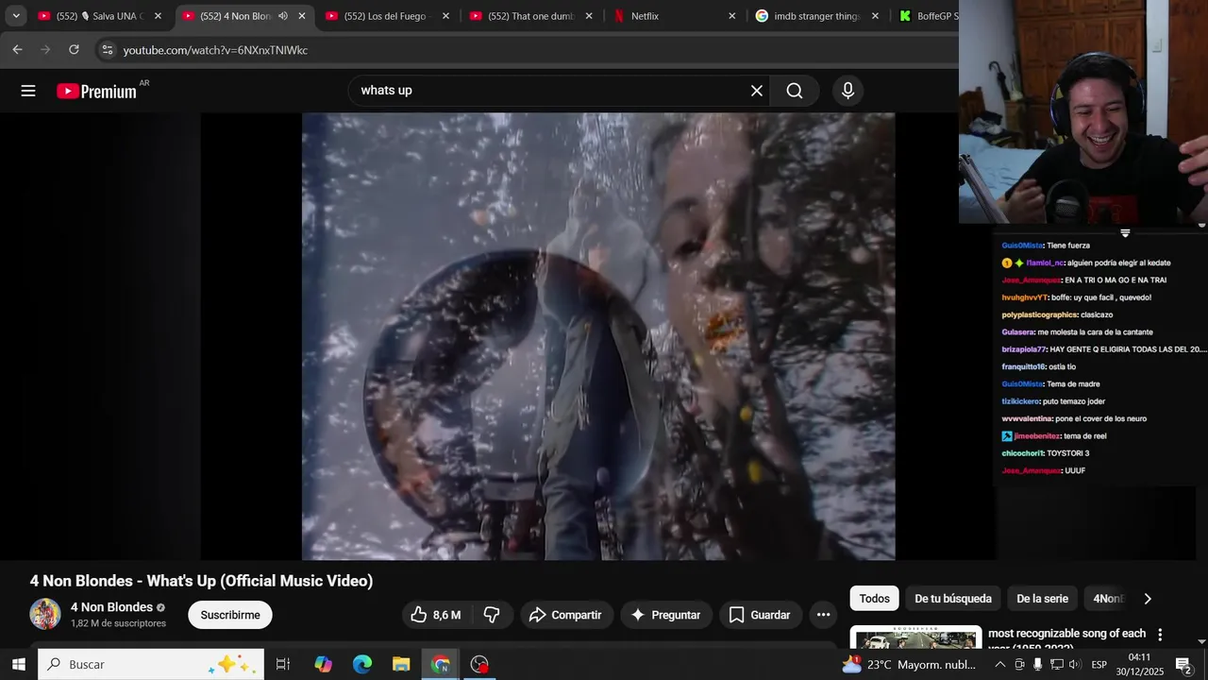Open the streaming app taskbar icon

479,664
